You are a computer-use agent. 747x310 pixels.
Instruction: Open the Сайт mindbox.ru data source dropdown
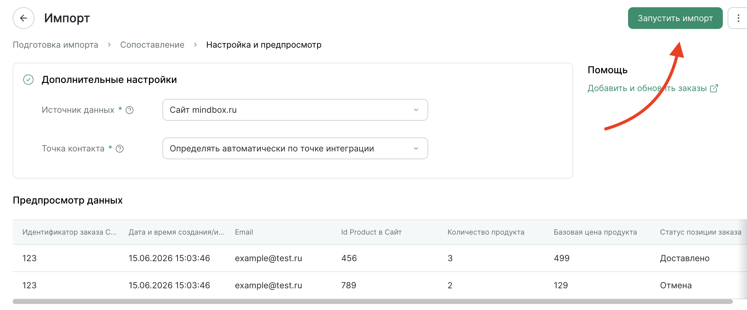pos(295,110)
